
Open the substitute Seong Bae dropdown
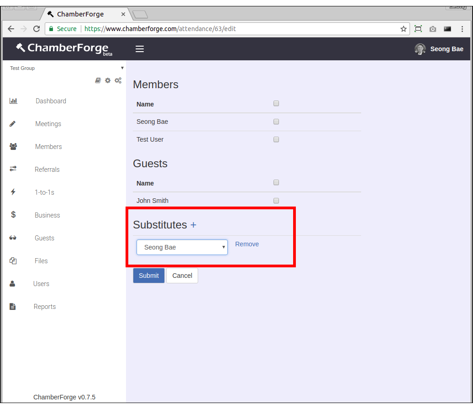tap(182, 247)
